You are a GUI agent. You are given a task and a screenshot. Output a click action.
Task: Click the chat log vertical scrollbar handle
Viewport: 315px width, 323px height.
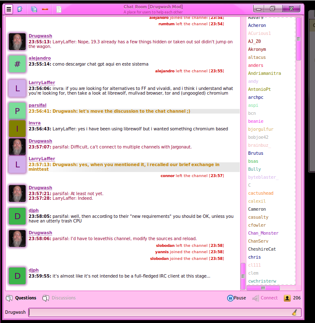[243, 276]
